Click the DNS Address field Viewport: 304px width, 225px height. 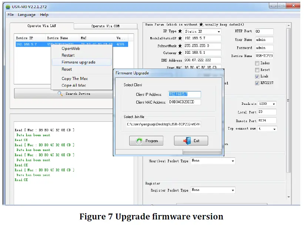203,60
